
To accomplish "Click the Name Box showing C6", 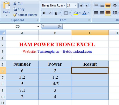I will pyautogui.click(x=18, y=26).
